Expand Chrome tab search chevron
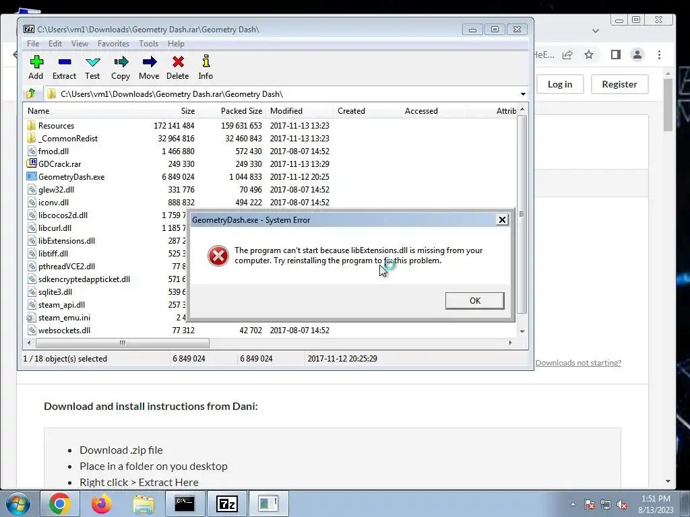This screenshot has height=517, width=690. pos(596,31)
